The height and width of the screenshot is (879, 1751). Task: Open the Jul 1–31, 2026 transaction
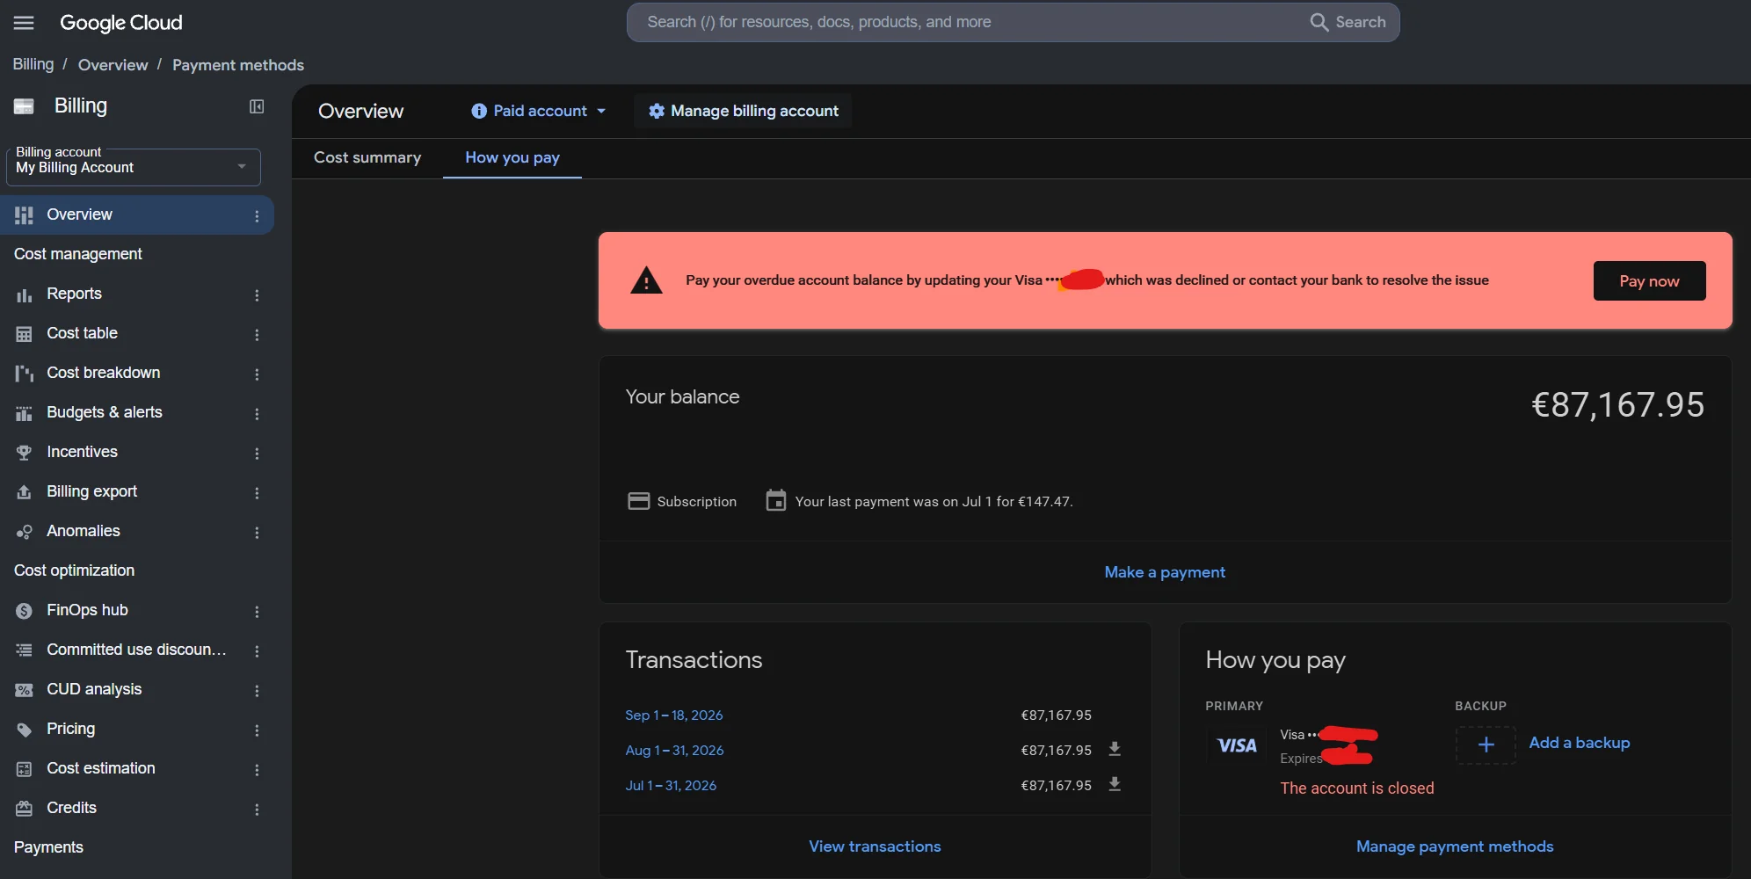pyautogui.click(x=671, y=786)
